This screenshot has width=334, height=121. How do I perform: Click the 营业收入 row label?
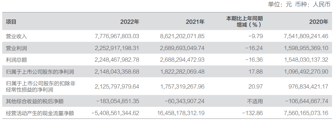click(x=16, y=36)
